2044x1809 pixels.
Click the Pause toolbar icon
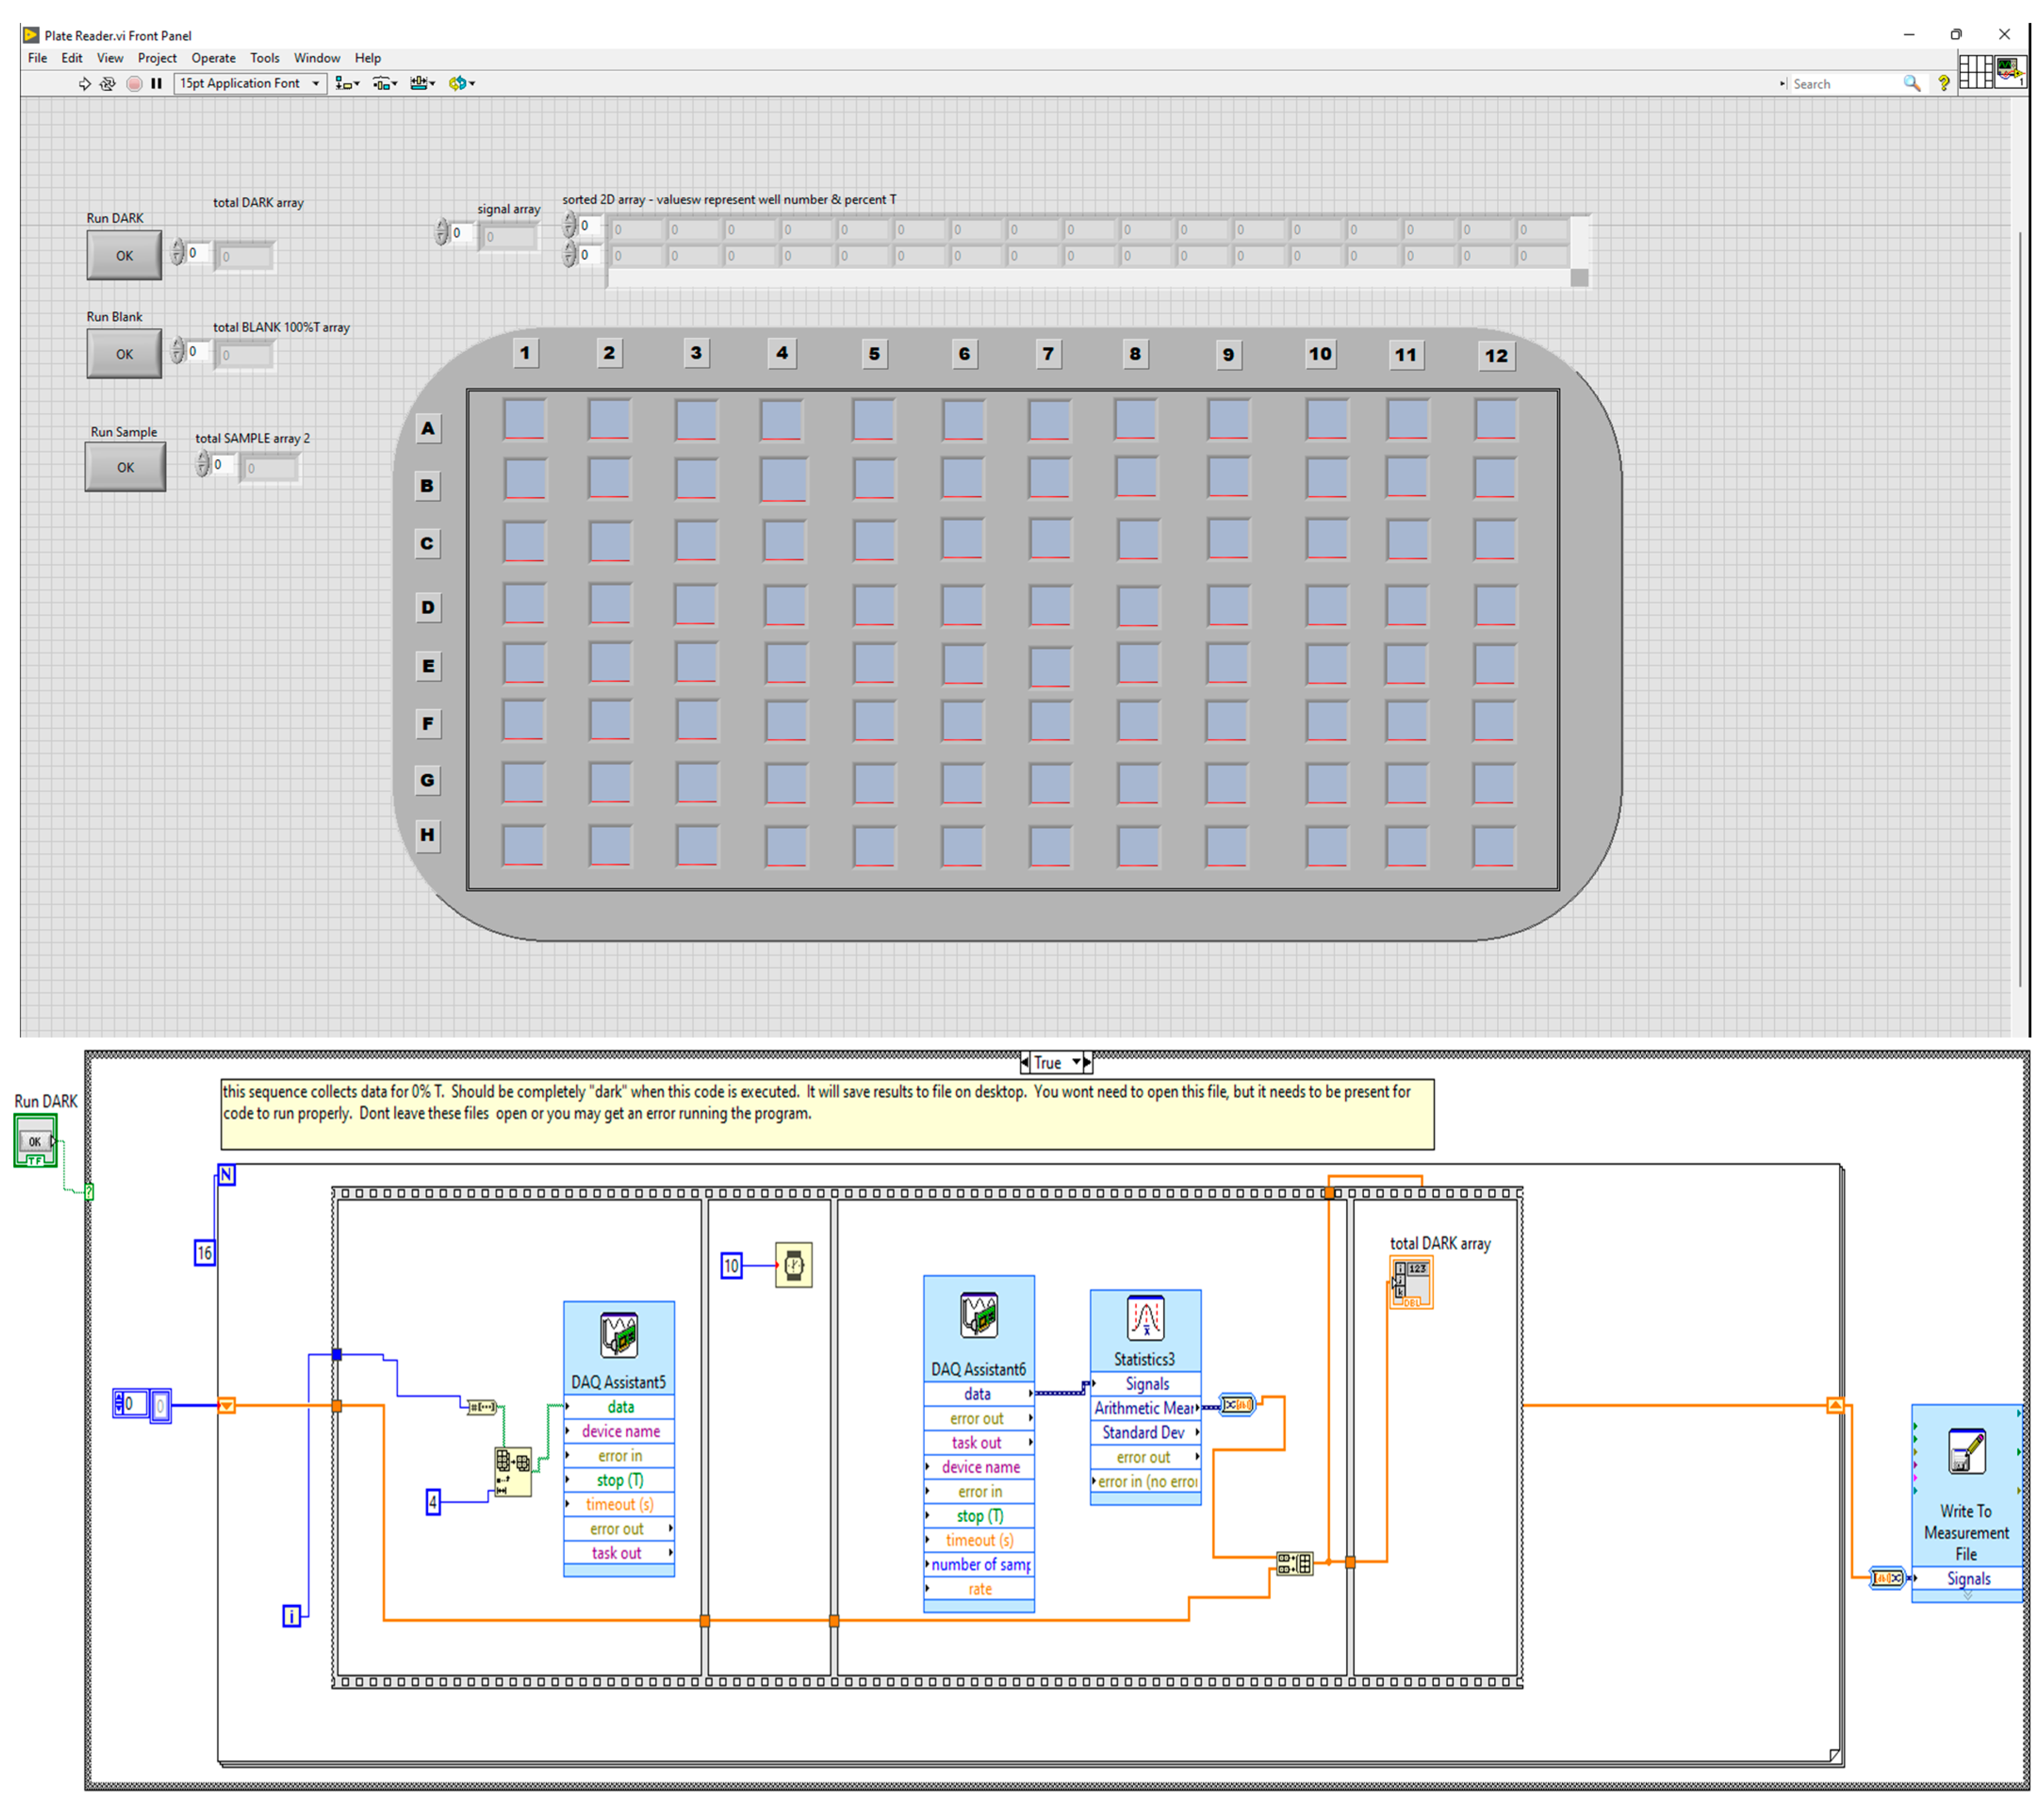coord(156,84)
